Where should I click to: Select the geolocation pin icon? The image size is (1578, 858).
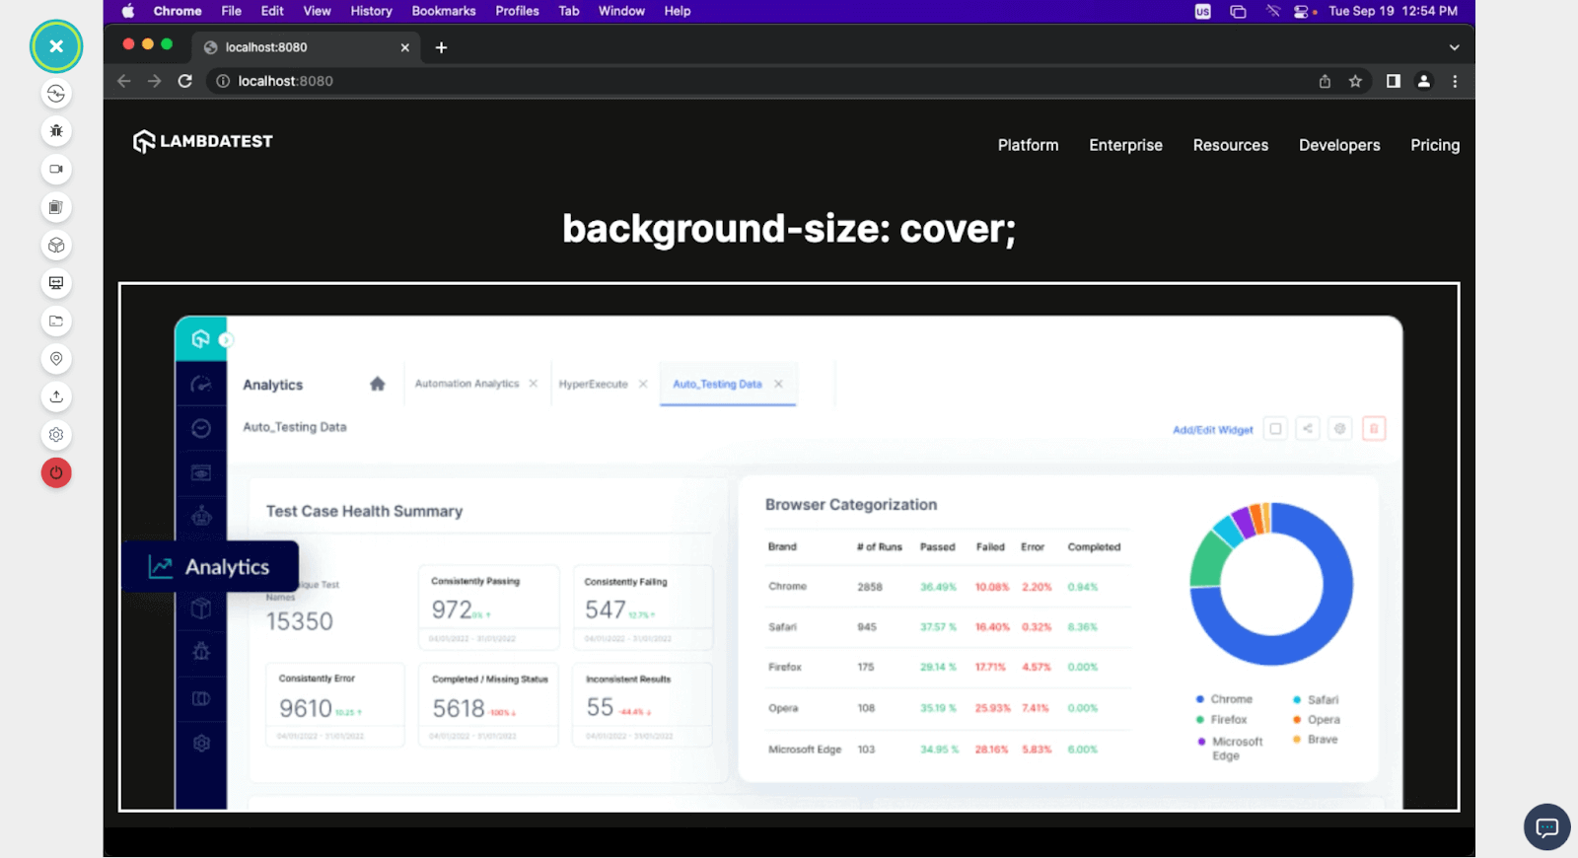pyautogui.click(x=56, y=359)
